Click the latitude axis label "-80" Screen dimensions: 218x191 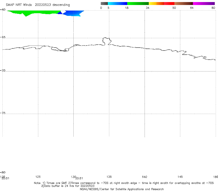[x=3, y=172]
